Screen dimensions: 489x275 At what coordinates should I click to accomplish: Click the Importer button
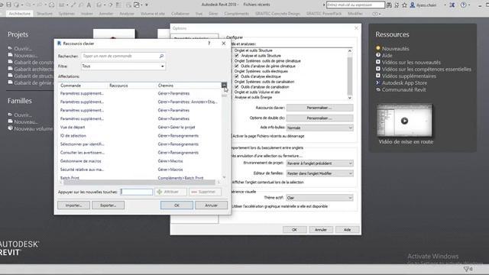coord(73,205)
